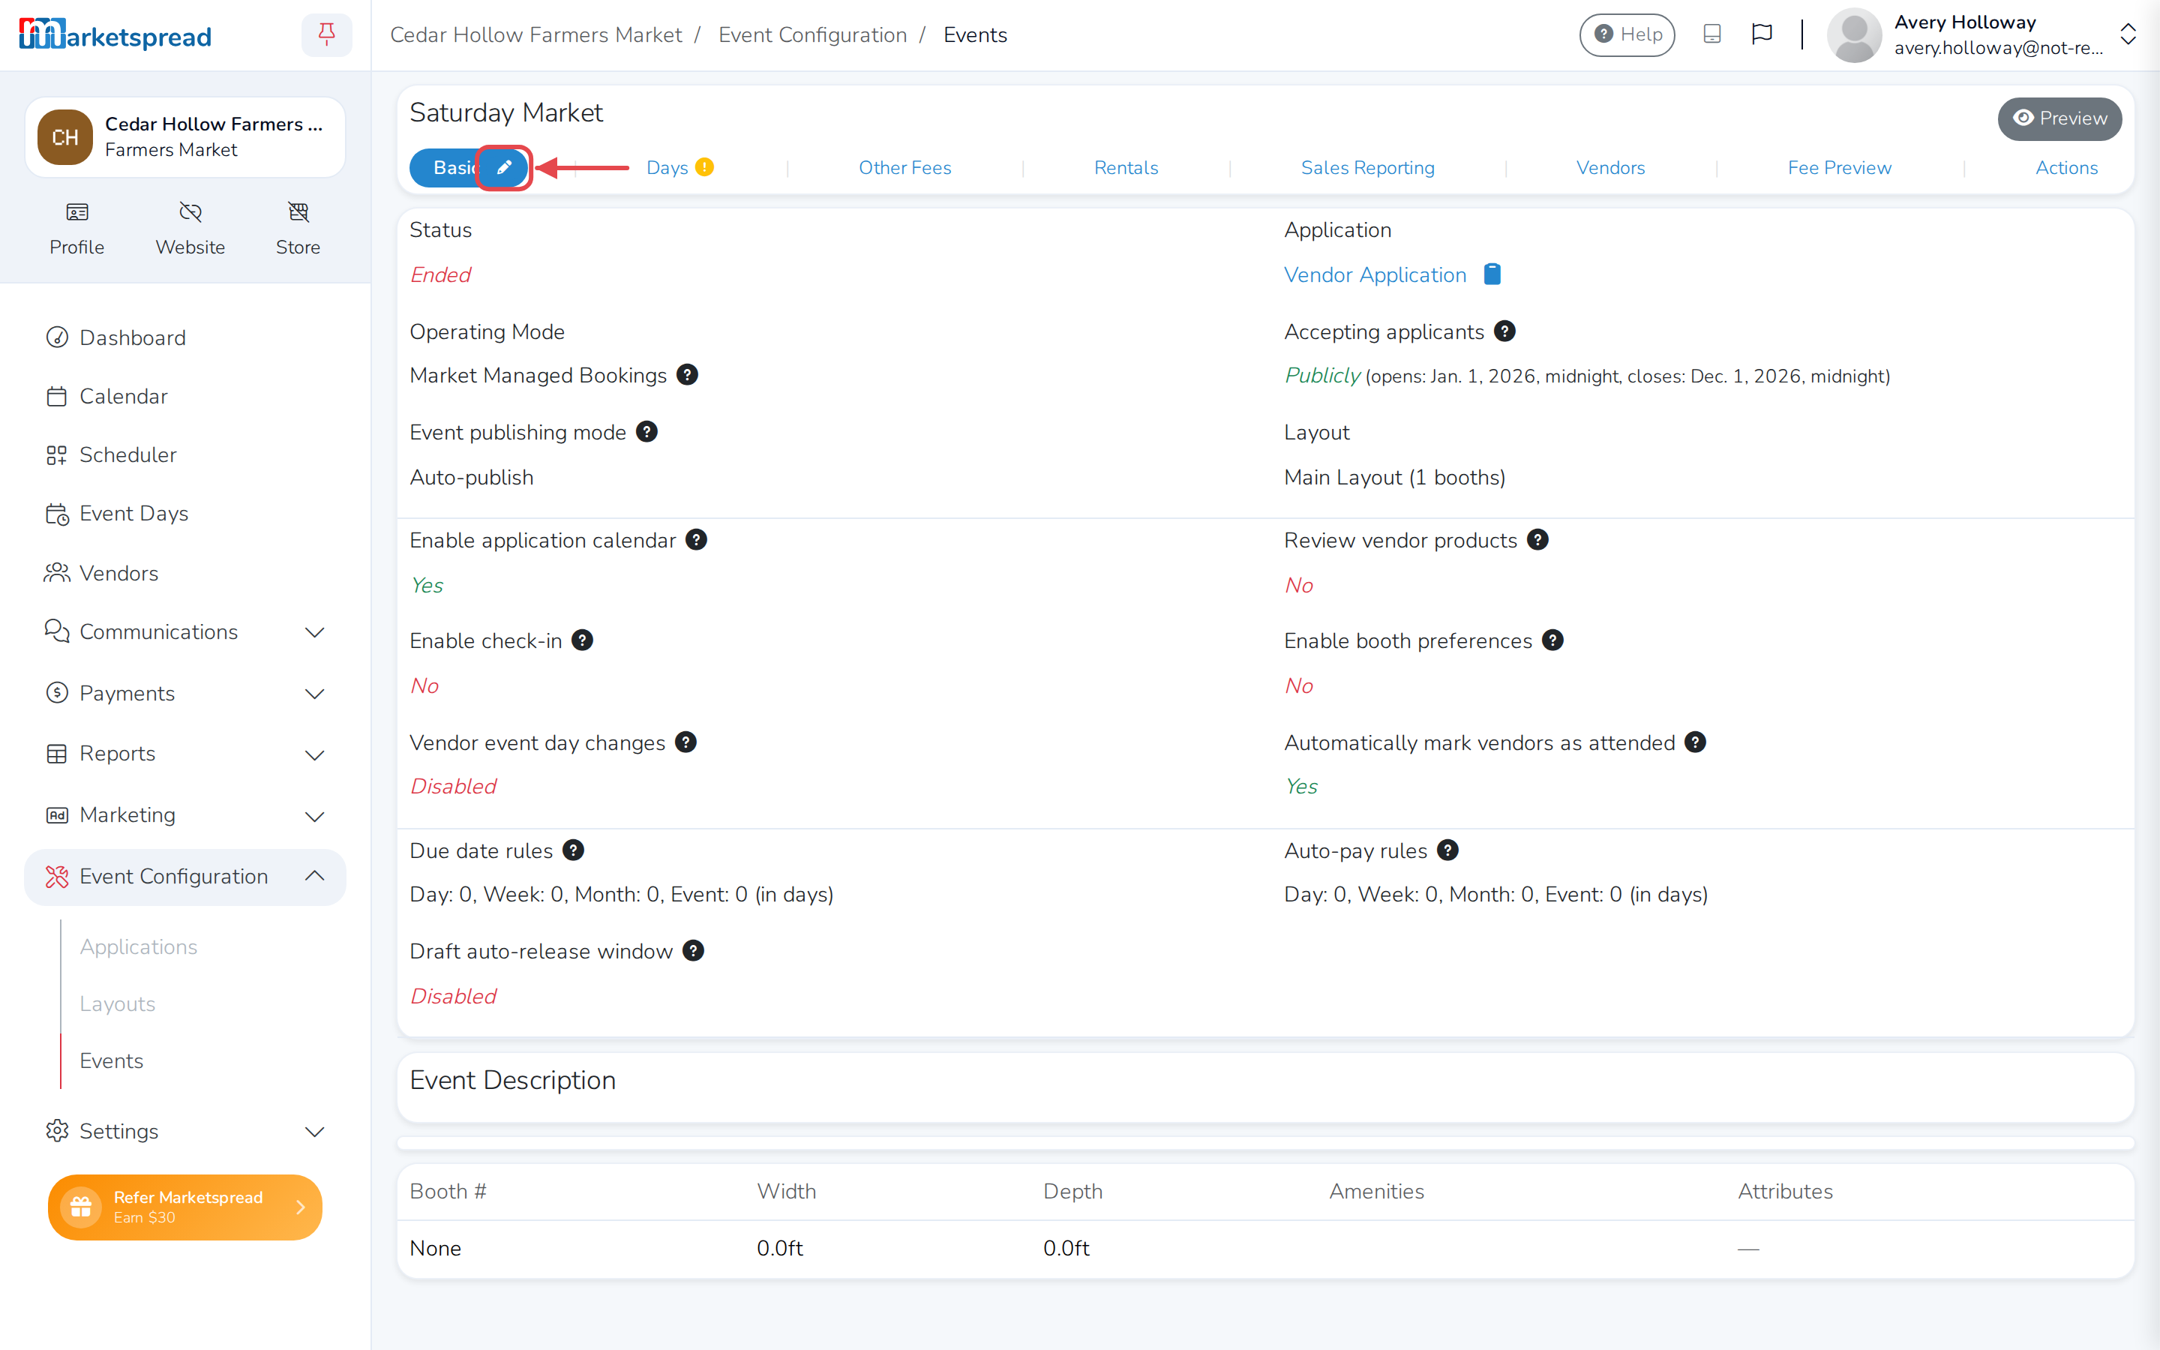The image size is (2160, 1350).
Task: Click the Preview button
Action: pos(2059,118)
